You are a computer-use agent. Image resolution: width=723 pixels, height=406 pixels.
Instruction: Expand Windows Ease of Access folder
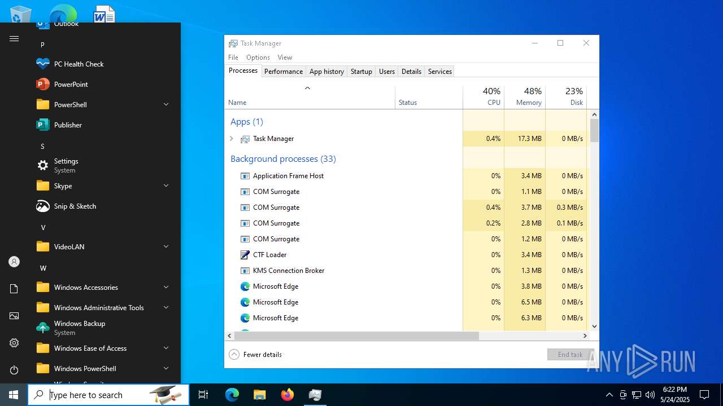(103, 348)
